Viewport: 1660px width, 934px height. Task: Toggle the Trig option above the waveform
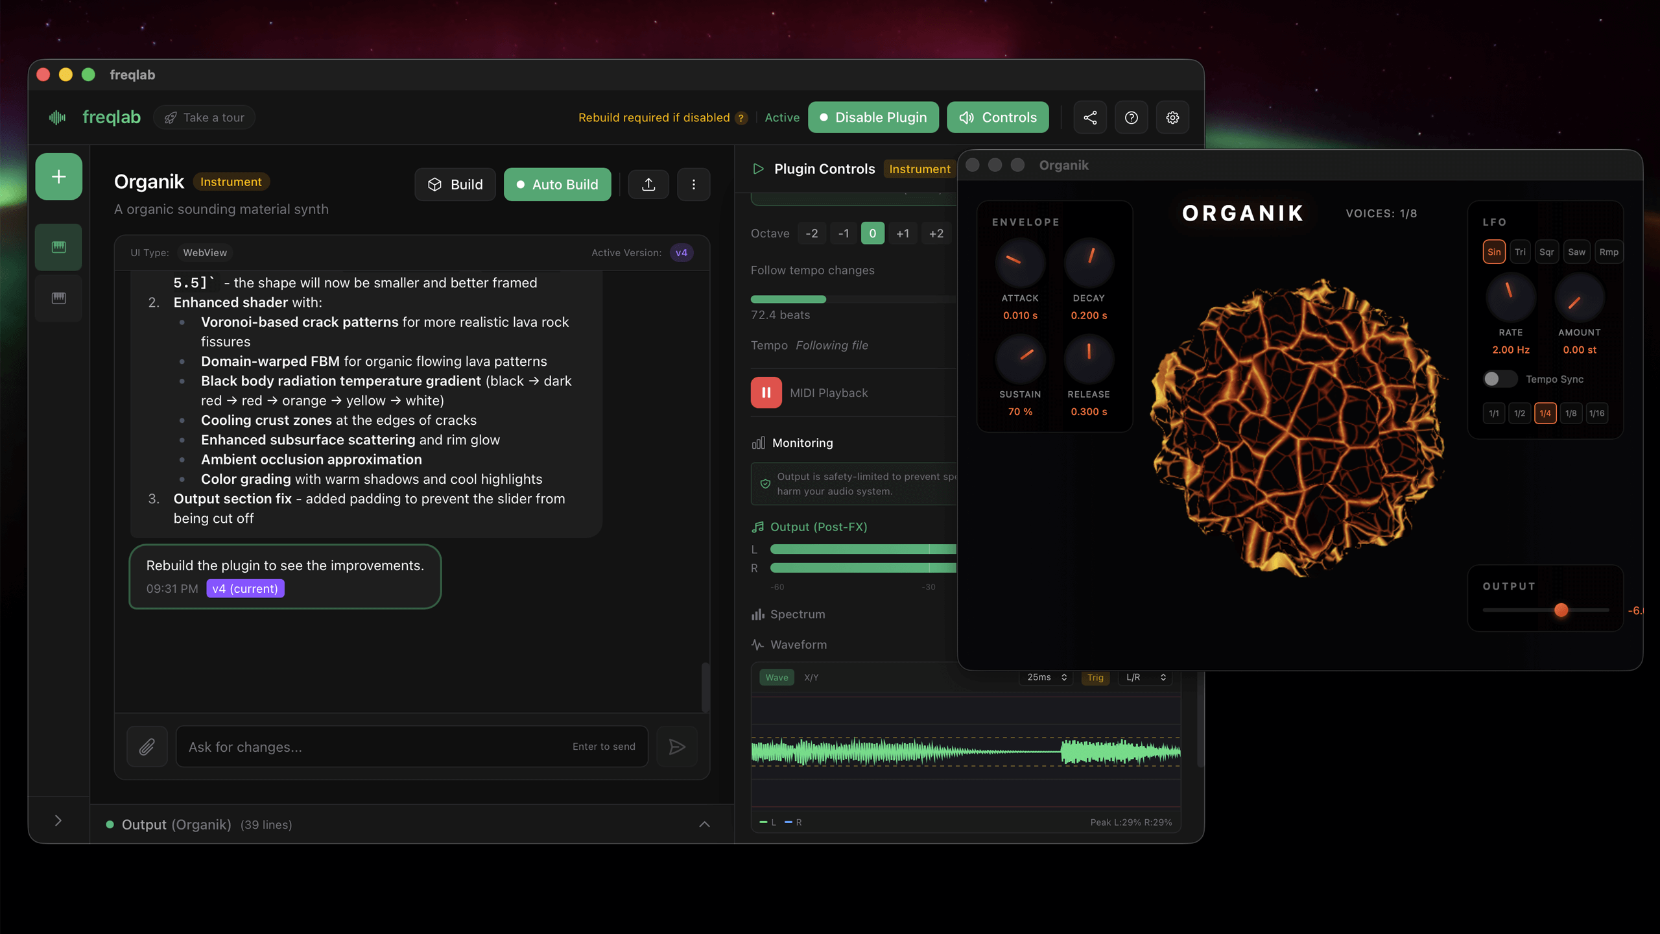tap(1095, 677)
